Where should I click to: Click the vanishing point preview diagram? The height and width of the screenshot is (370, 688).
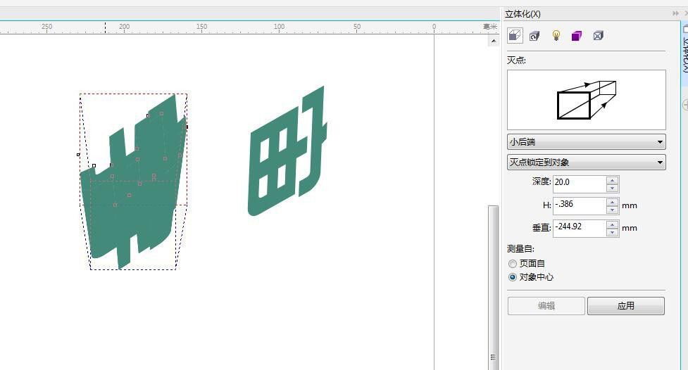click(586, 99)
